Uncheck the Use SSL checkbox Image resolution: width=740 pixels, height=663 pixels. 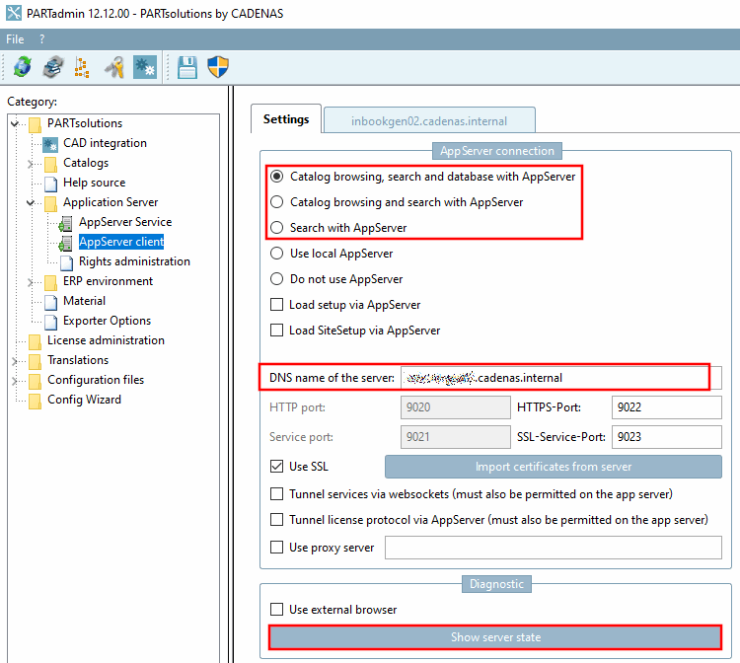pyautogui.click(x=277, y=467)
